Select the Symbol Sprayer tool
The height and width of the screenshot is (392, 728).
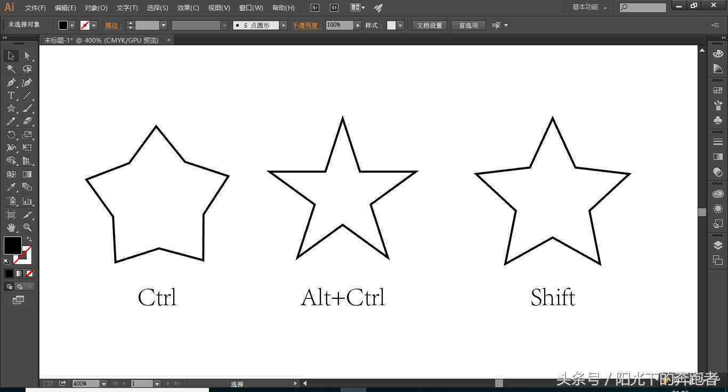pos(11,201)
